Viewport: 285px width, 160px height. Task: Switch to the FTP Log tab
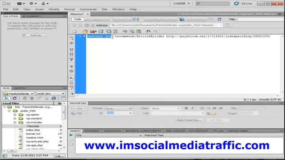218,131
